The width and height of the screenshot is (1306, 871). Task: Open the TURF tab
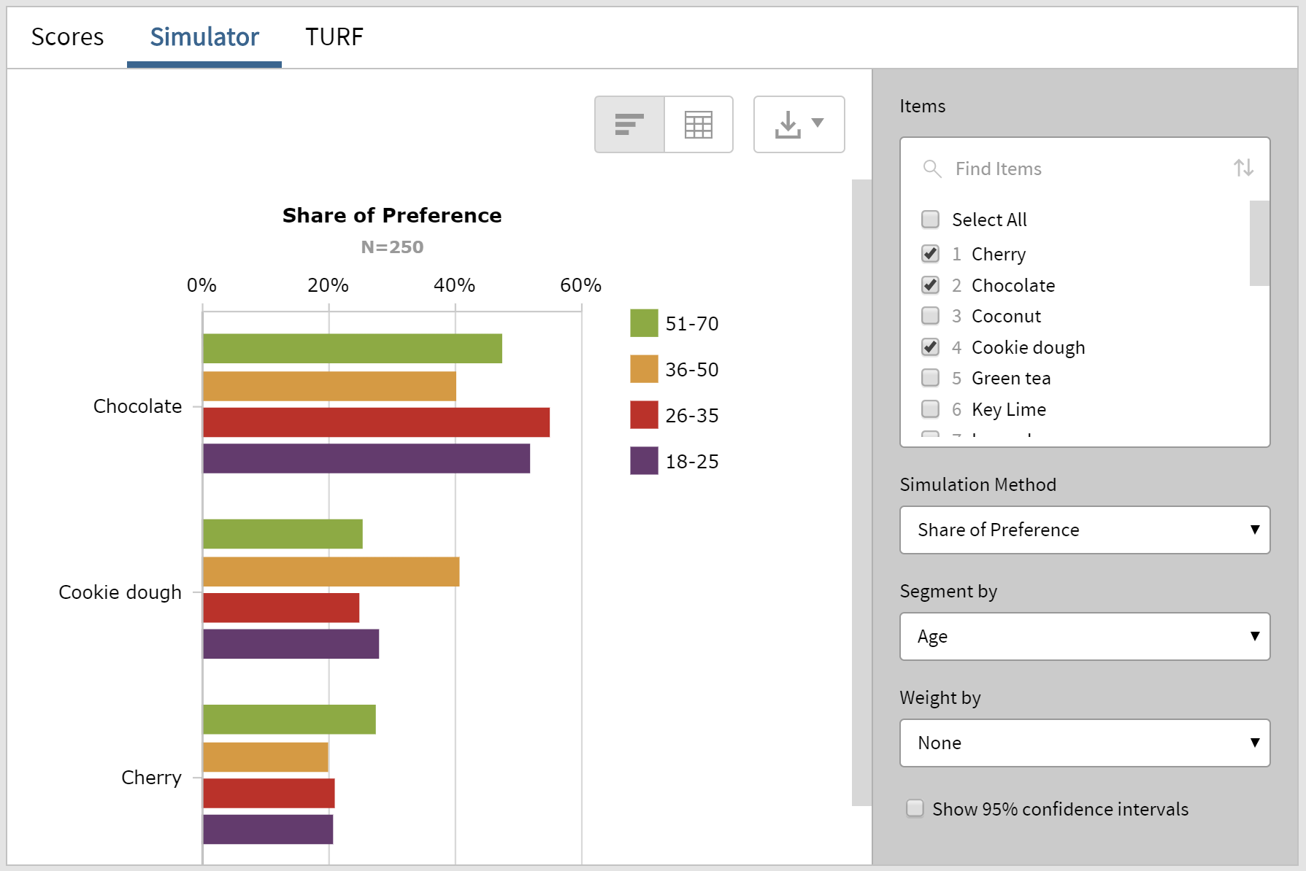tap(334, 36)
